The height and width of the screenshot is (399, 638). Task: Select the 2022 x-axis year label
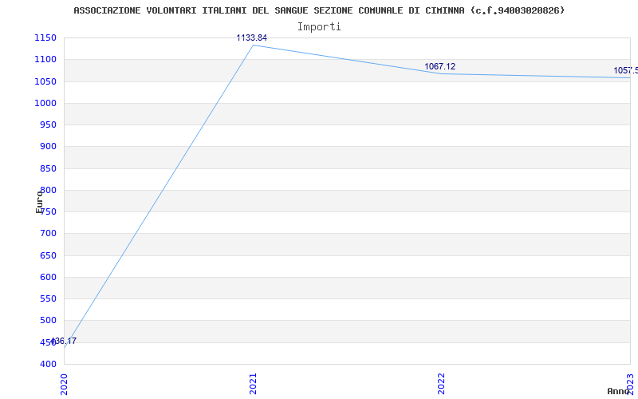(442, 384)
